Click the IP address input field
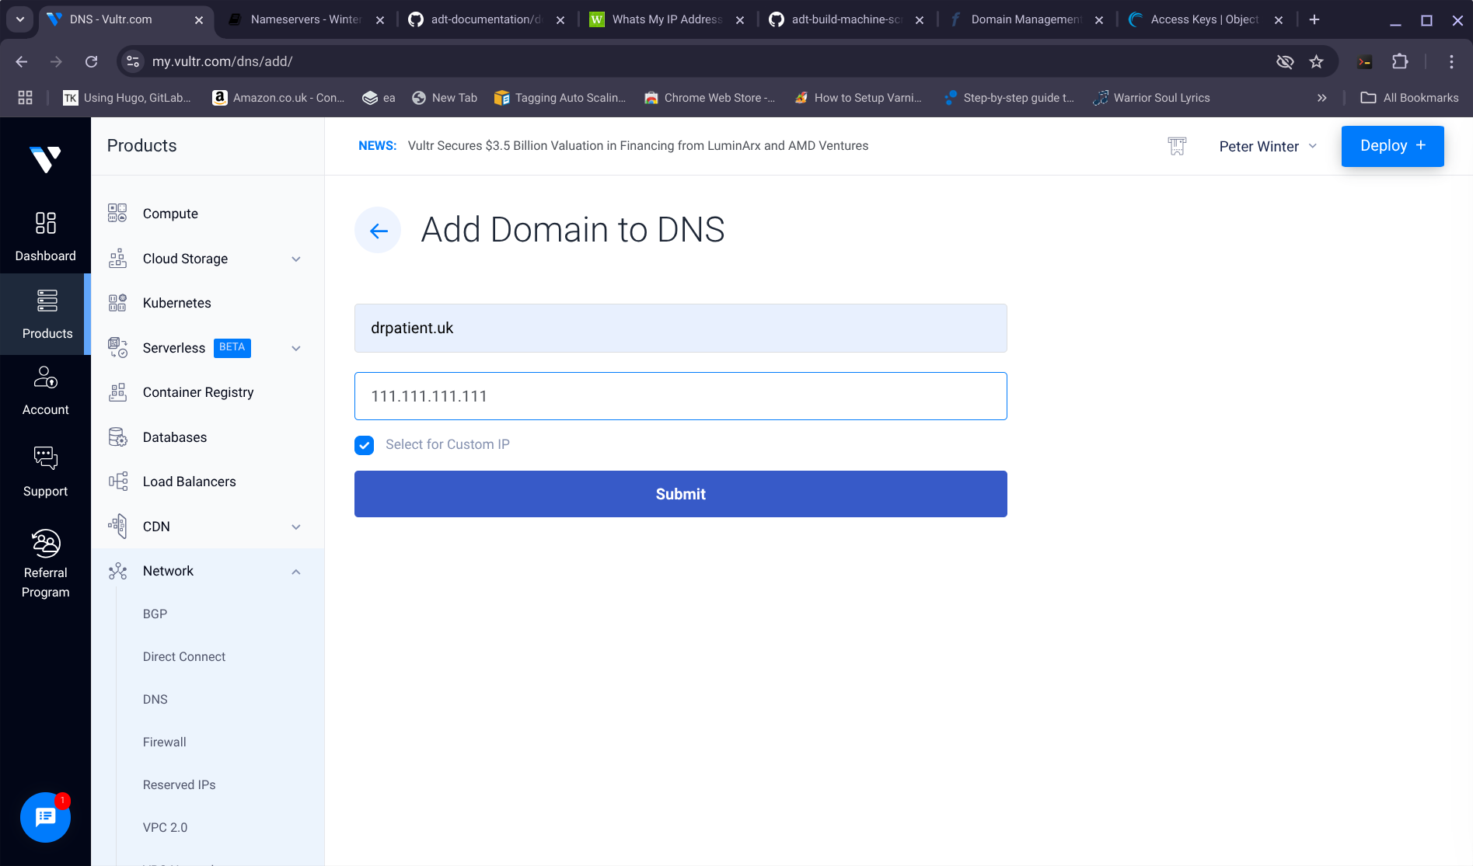 pyautogui.click(x=680, y=396)
